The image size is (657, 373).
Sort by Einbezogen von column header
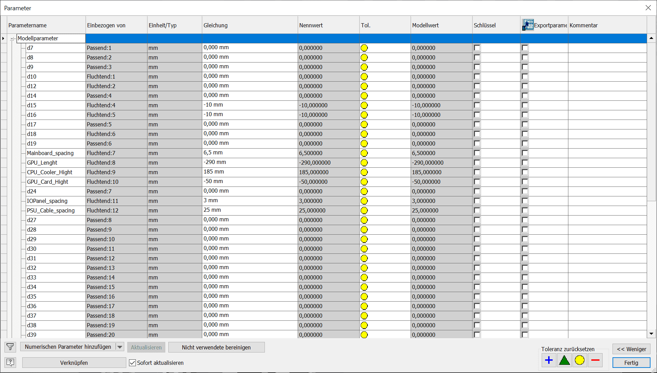116,25
